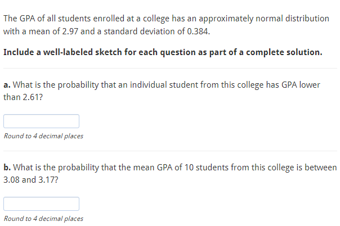Click "The GPA" at the paragraph start
Screen dimensions: 340x226
19,19
